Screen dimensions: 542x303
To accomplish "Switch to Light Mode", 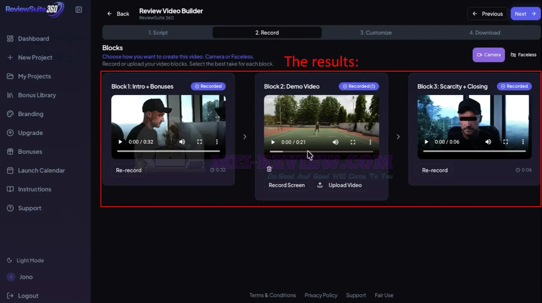I will (25, 260).
